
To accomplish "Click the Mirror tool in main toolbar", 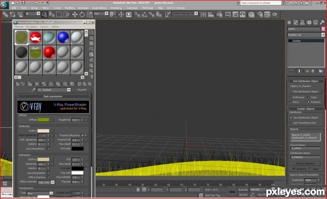I will [x=203, y=14].
